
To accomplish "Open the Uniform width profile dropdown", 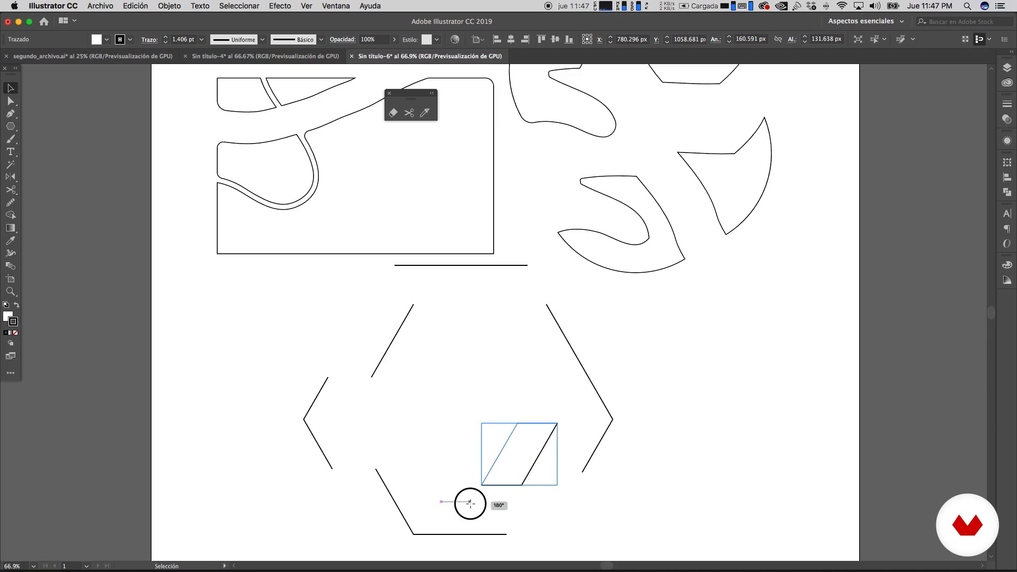I will click(x=262, y=40).
